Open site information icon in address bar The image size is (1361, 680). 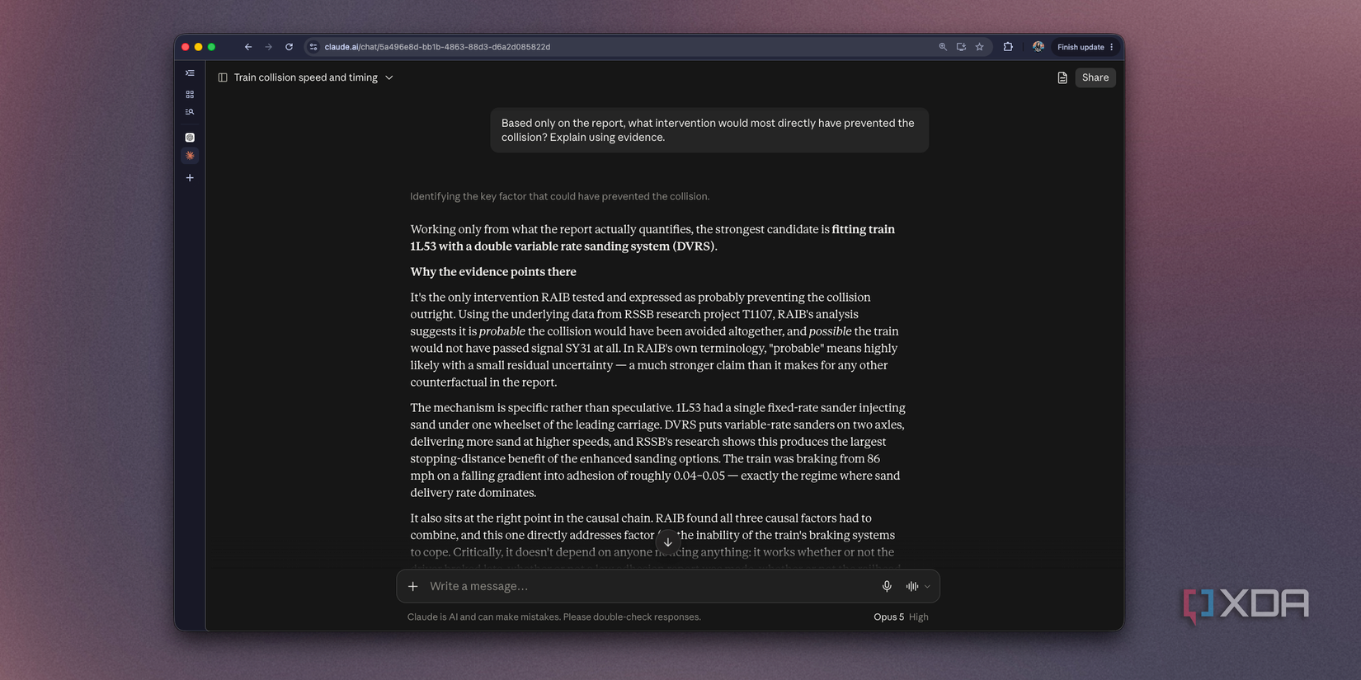point(313,47)
